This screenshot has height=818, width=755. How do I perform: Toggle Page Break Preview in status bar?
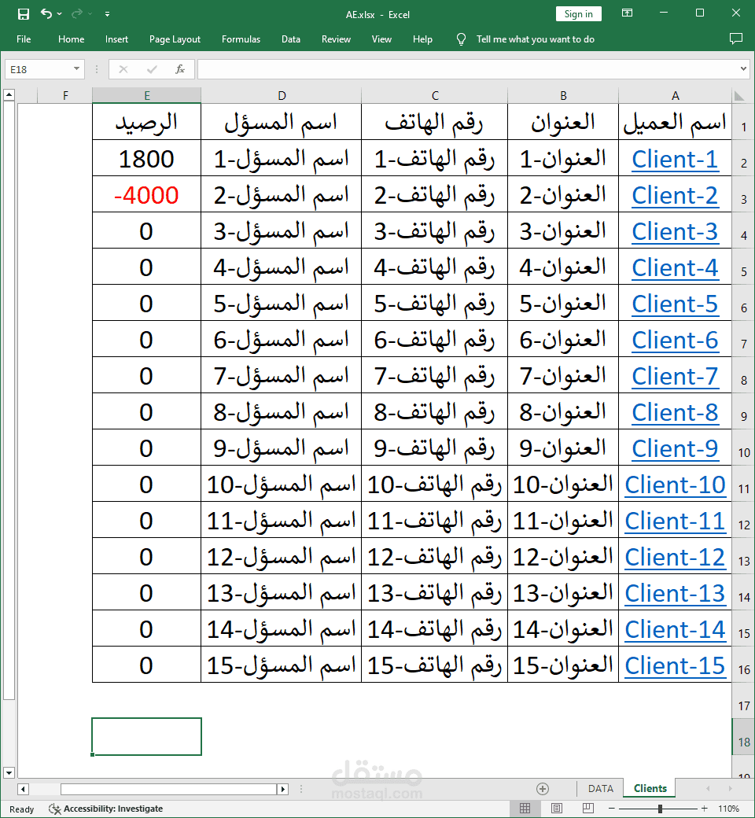(587, 808)
